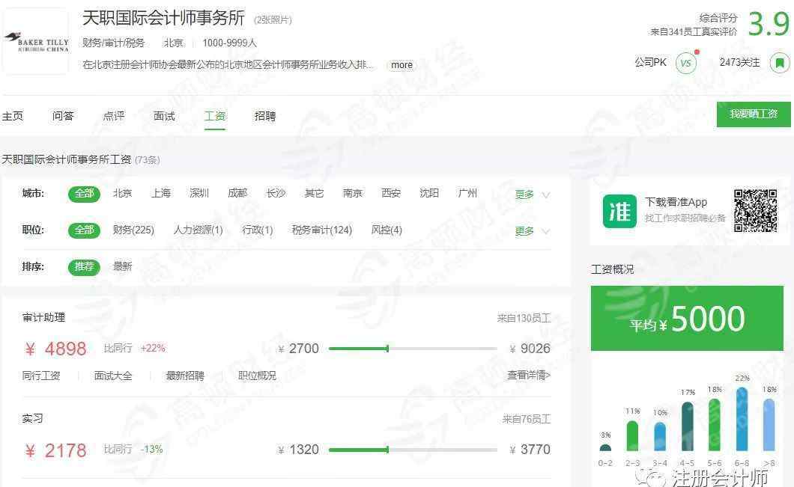
Task: Click the Baker Tilly company logo
Action: (35, 41)
